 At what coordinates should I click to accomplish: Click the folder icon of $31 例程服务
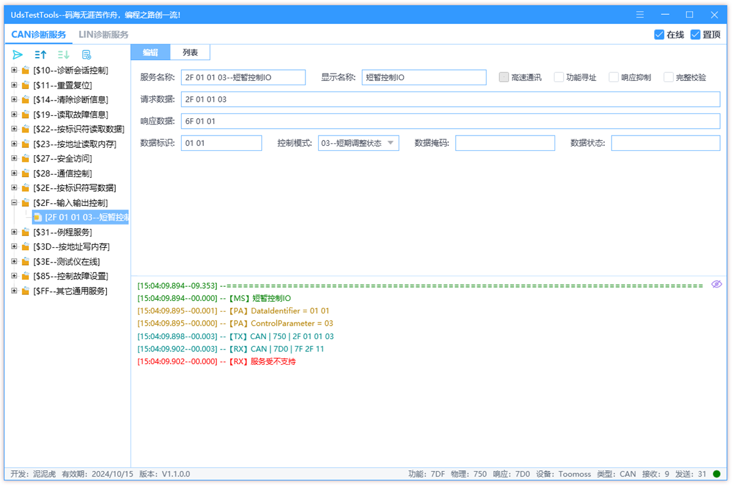point(26,232)
